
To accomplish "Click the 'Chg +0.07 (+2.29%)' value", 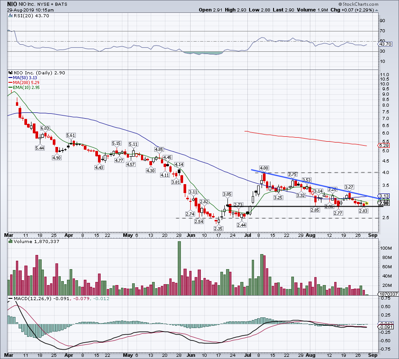I will (352, 10).
